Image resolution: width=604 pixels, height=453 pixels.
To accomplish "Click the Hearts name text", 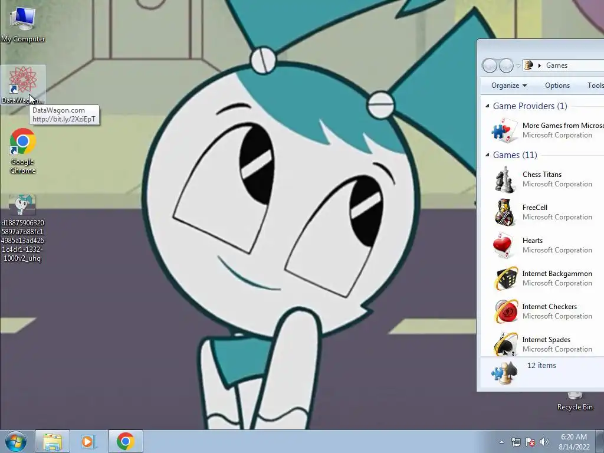I will click(533, 241).
